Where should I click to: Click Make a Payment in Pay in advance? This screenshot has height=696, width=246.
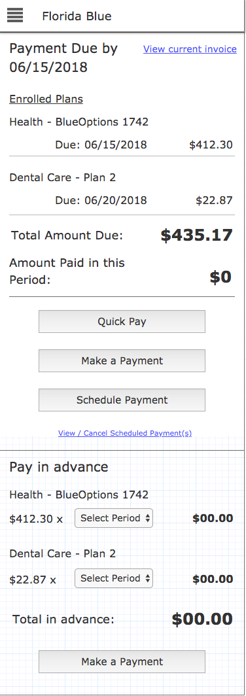[x=122, y=661]
